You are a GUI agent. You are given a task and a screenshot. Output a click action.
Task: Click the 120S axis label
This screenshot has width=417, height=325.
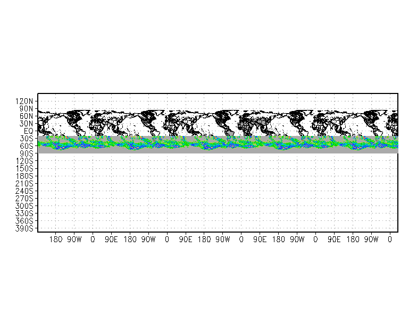click(x=24, y=161)
